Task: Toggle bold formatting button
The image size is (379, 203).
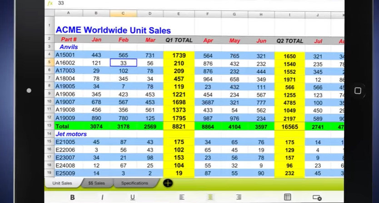Action: pos(72,197)
